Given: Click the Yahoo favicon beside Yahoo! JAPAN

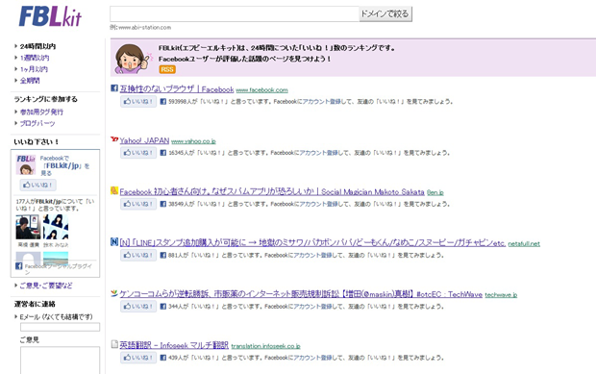Looking at the screenshot, I should tap(114, 139).
